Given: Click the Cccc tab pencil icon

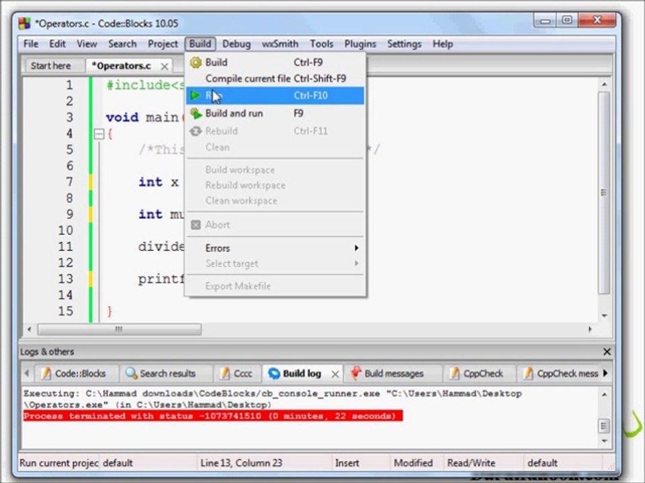Looking at the screenshot, I should pos(225,374).
